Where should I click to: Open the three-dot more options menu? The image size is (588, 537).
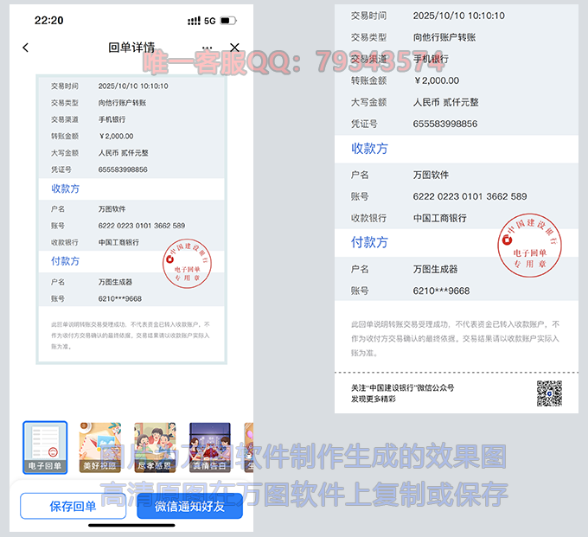[207, 48]
